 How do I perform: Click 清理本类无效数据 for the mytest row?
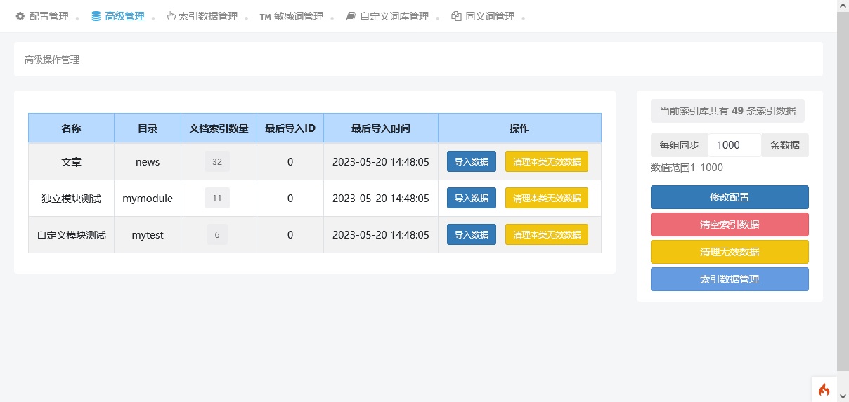[547, 234]
